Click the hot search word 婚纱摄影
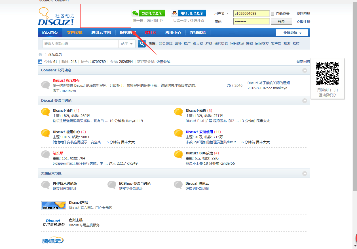Screen dimensions: 357x249 [x=221, y=44]
